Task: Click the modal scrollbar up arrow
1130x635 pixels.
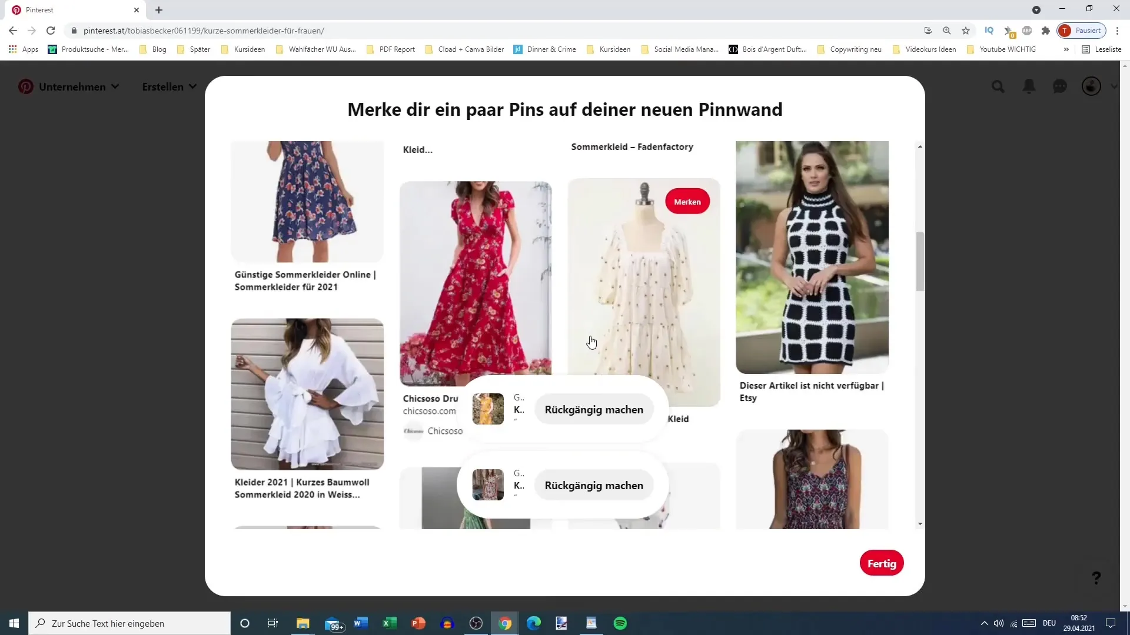Action: pyautogui.click(x=920, y=146)
